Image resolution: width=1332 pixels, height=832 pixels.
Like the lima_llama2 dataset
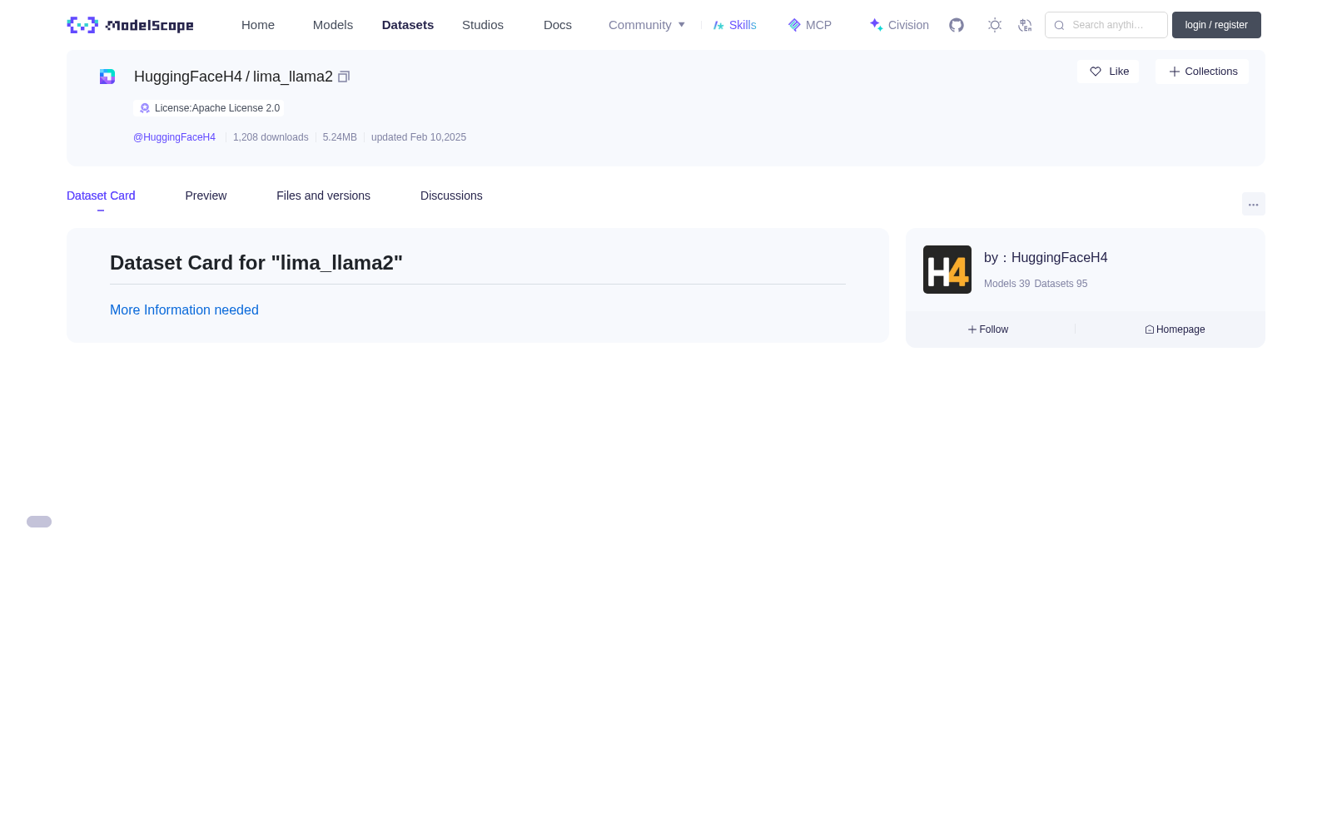pyautogui.click(x=1108, y=72)
